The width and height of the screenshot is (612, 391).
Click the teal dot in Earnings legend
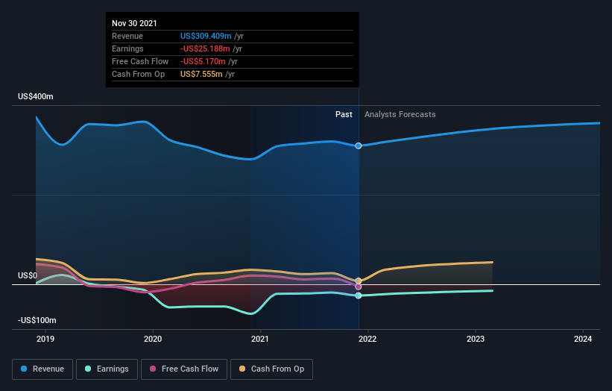[x=88, y=369]
